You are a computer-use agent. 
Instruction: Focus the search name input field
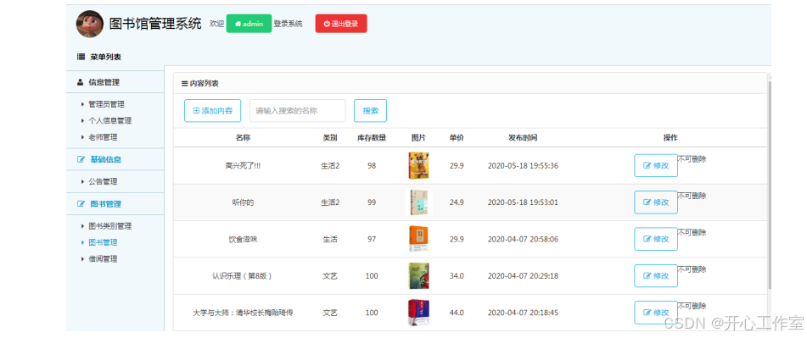click(x=298, y=111)
